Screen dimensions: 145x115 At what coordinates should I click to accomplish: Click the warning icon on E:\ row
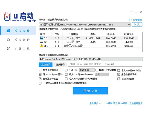[42, 46]
